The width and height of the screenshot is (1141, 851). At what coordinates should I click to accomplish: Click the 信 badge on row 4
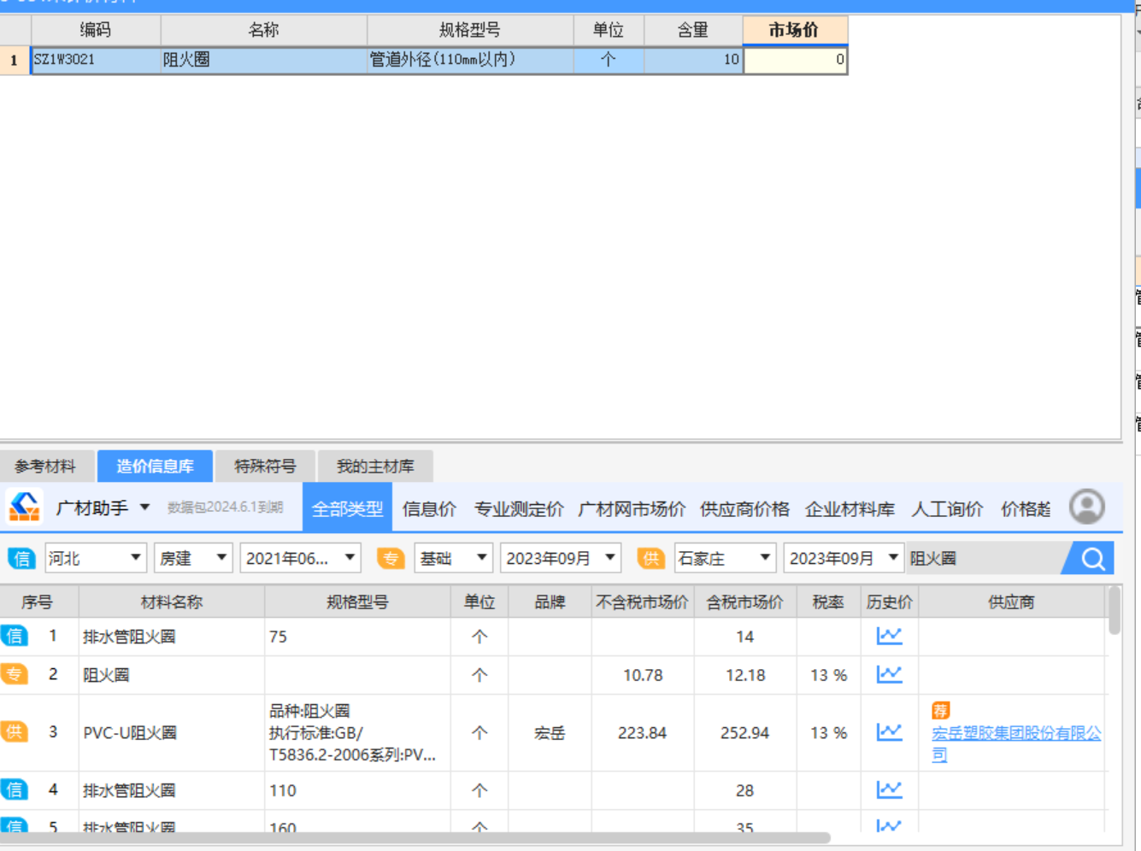(x=15, y=789)
